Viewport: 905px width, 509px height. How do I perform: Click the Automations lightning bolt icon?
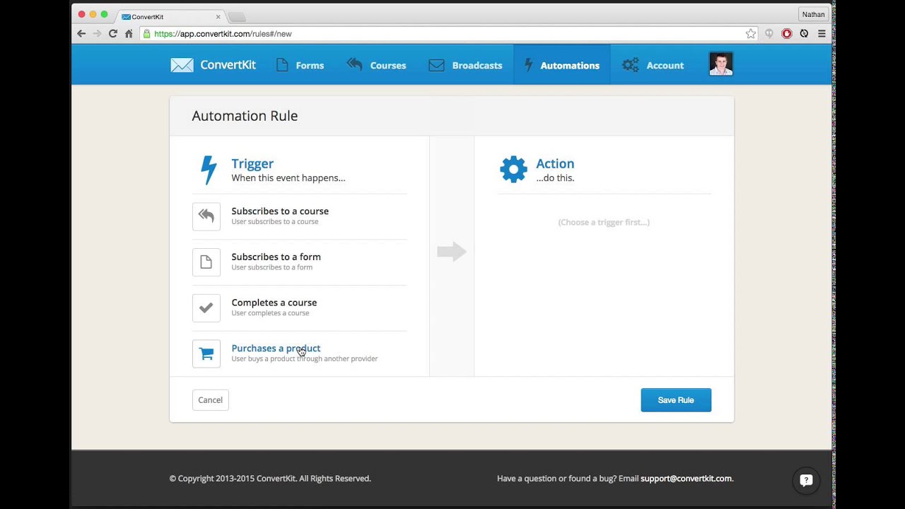click(x=528, y=65)
